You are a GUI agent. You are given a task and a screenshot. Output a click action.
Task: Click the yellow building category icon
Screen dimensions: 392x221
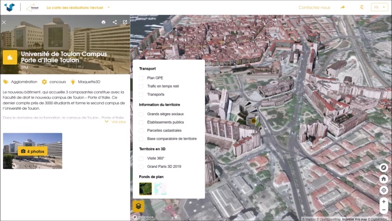tap(10, 57)
